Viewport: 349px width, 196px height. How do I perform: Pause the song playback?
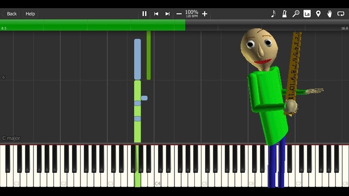click(144, 14)
